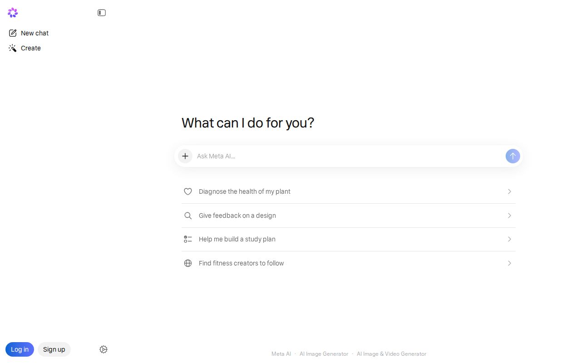Viewport: 581px width, 363px height.
Task: Click the globe icon beside fitness creators
Action: pyautogui.click(x=188, y=263)
